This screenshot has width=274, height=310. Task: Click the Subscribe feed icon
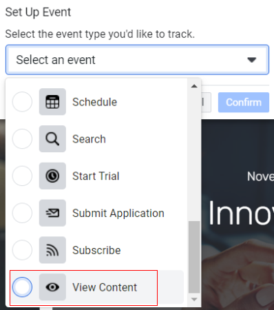[52, 250]
